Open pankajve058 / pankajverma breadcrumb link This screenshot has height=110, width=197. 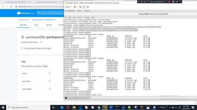[44, 20]
